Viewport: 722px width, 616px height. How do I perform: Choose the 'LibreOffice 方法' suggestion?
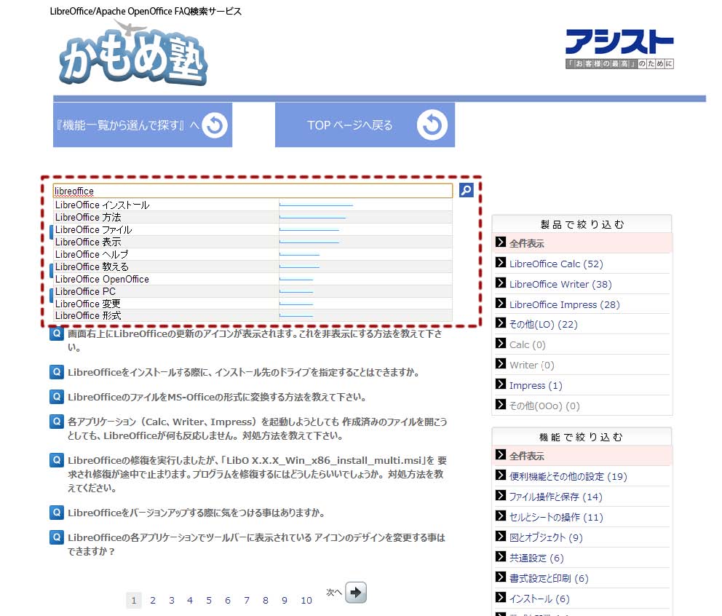coord(253,218)
